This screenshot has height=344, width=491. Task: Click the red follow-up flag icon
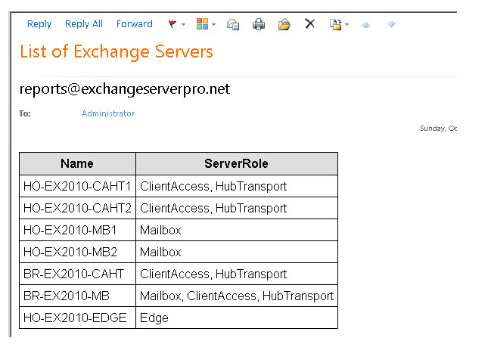[x=172, y=25]
